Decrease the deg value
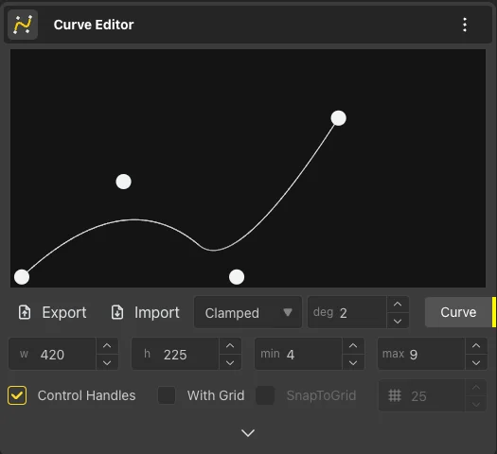This screenshot has width=497, height=454. 398,321
